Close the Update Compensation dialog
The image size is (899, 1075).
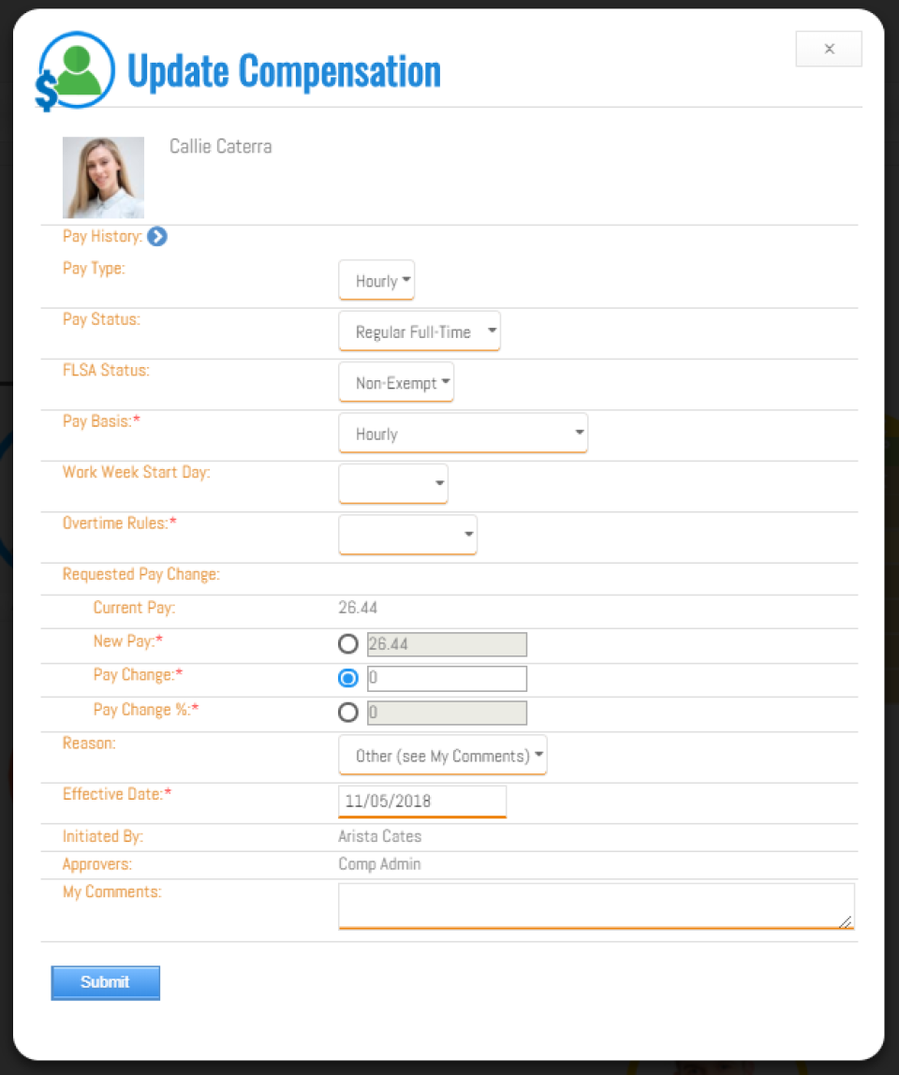pyautogui.click(x=828, y=49)
